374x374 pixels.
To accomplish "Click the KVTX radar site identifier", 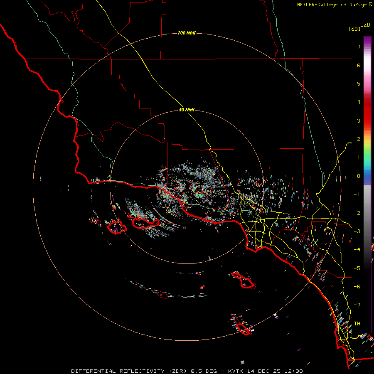I will click(x=236, y=371).
